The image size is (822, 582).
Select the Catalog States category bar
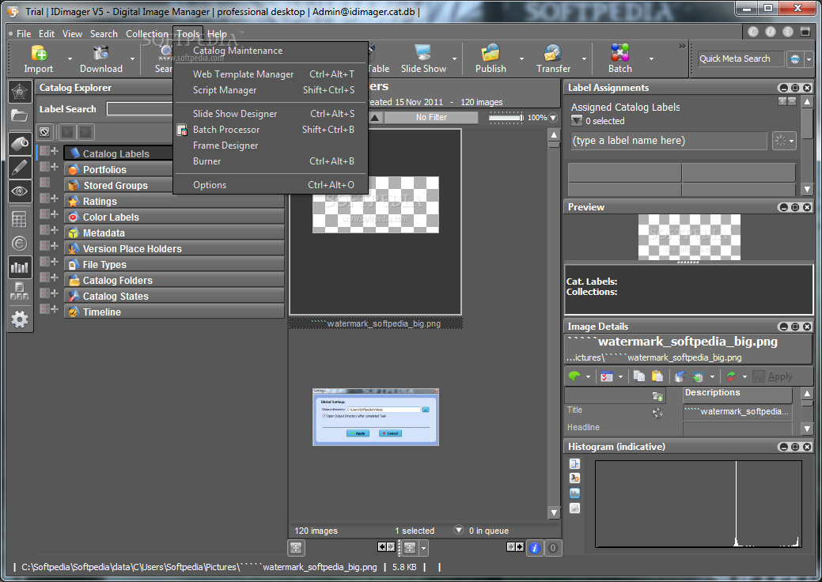point(174,296)
